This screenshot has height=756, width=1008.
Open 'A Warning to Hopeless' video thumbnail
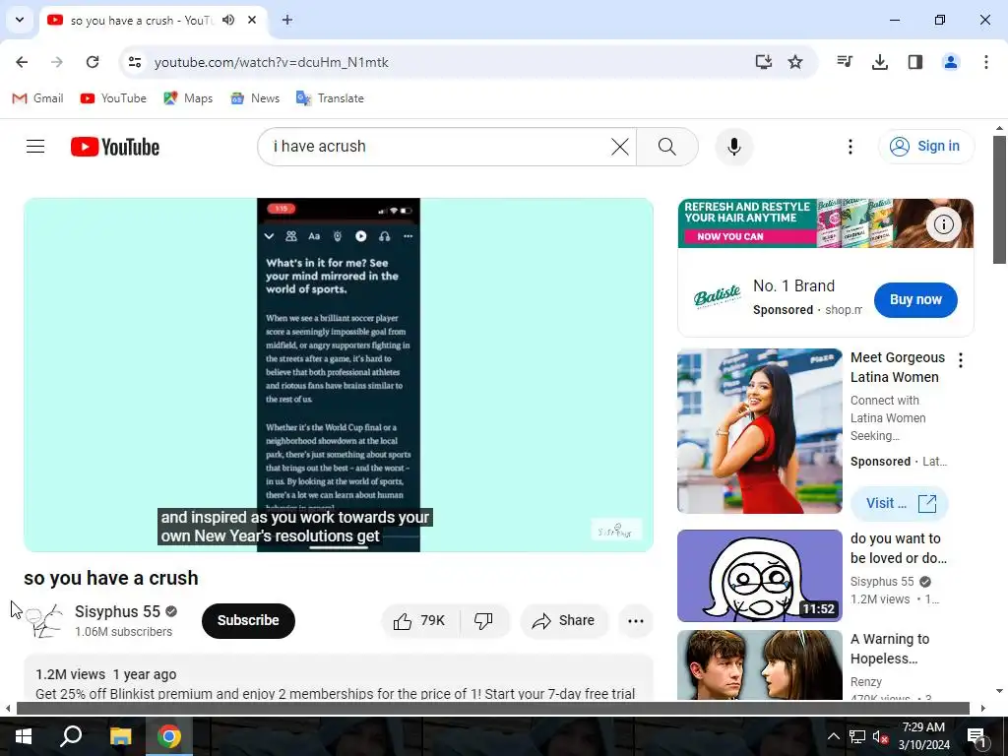[x=760, y=664]
